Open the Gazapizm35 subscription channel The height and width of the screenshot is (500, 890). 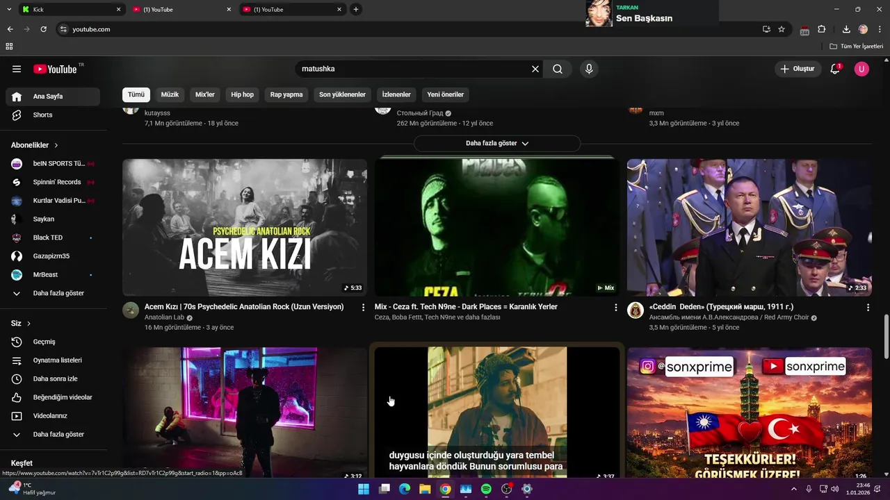(53, 256)
